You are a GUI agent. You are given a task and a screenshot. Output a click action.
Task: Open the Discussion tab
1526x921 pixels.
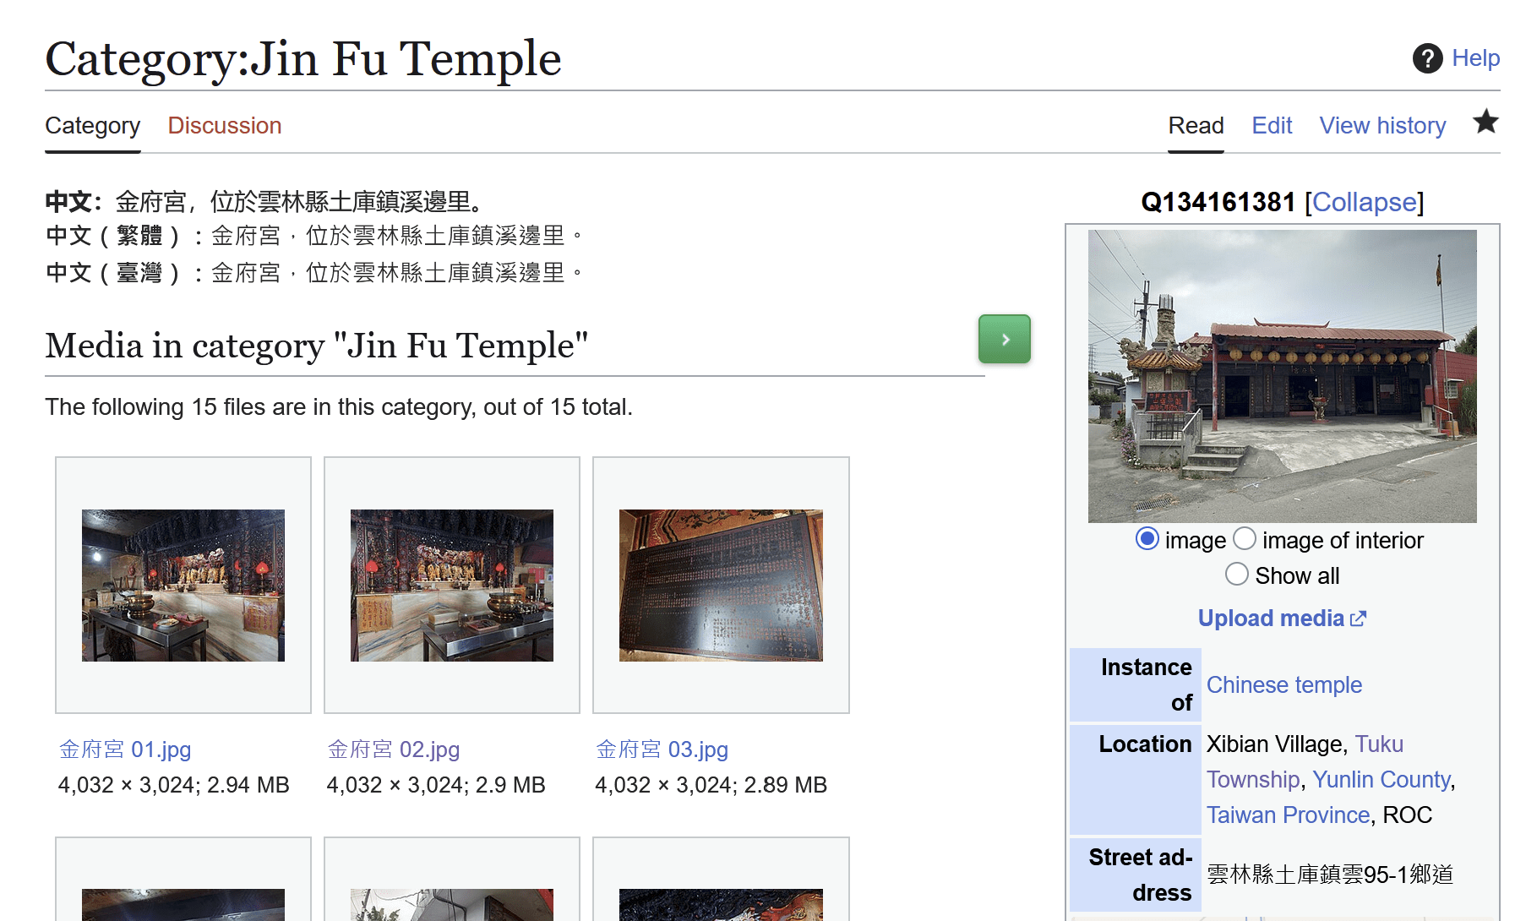coord(225,126)
